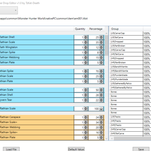The width and height of the screenshot is (151, 151).
Task: Select the (HR)BanditMantle group row
Action: 126,71
